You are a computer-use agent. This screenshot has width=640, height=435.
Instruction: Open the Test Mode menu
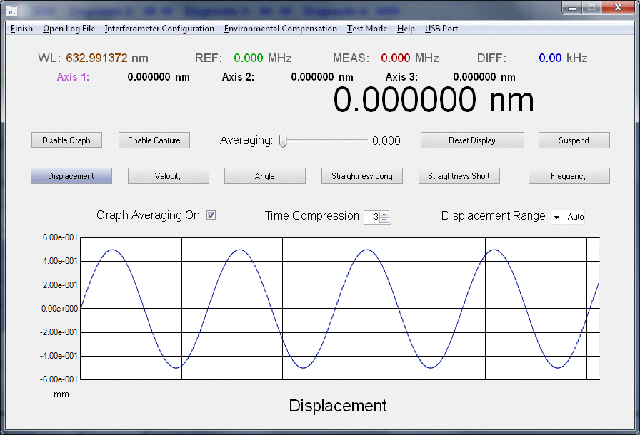(367, 29)
